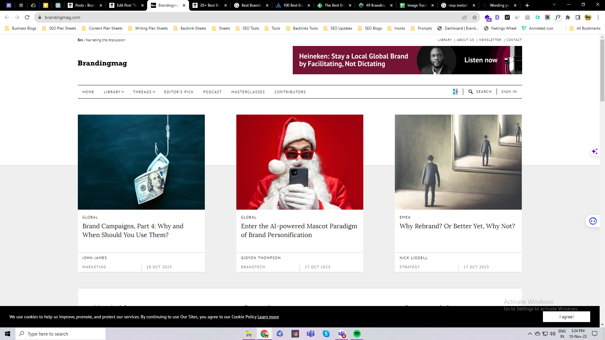Click the man facing mirror thumbnail
The height and width of the screenshot is (340, 605).
pos(458,162)
